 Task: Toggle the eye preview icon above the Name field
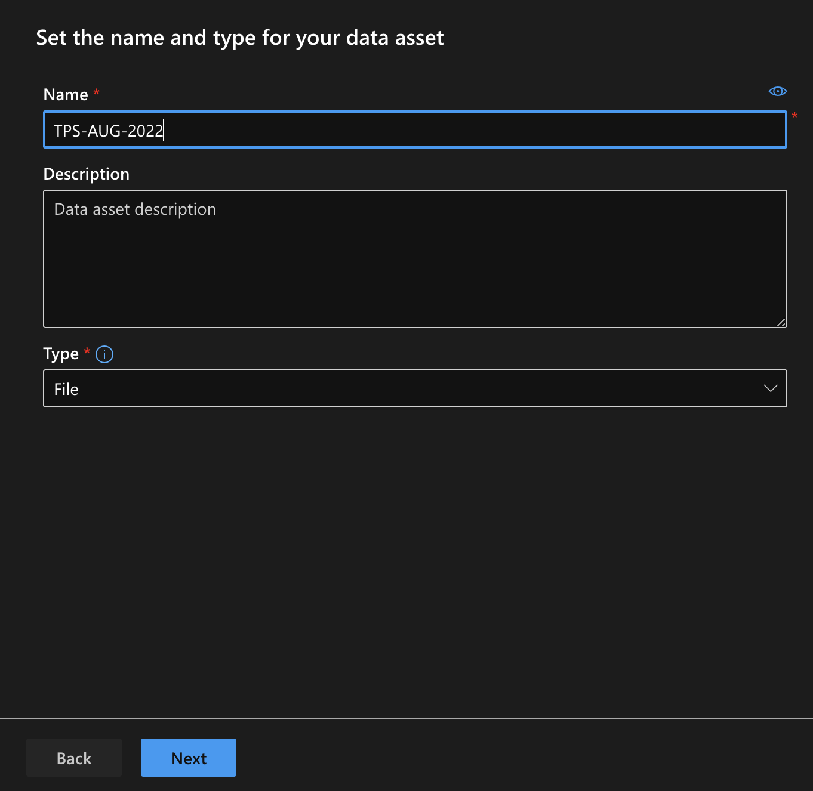click(x=778, y=91)
